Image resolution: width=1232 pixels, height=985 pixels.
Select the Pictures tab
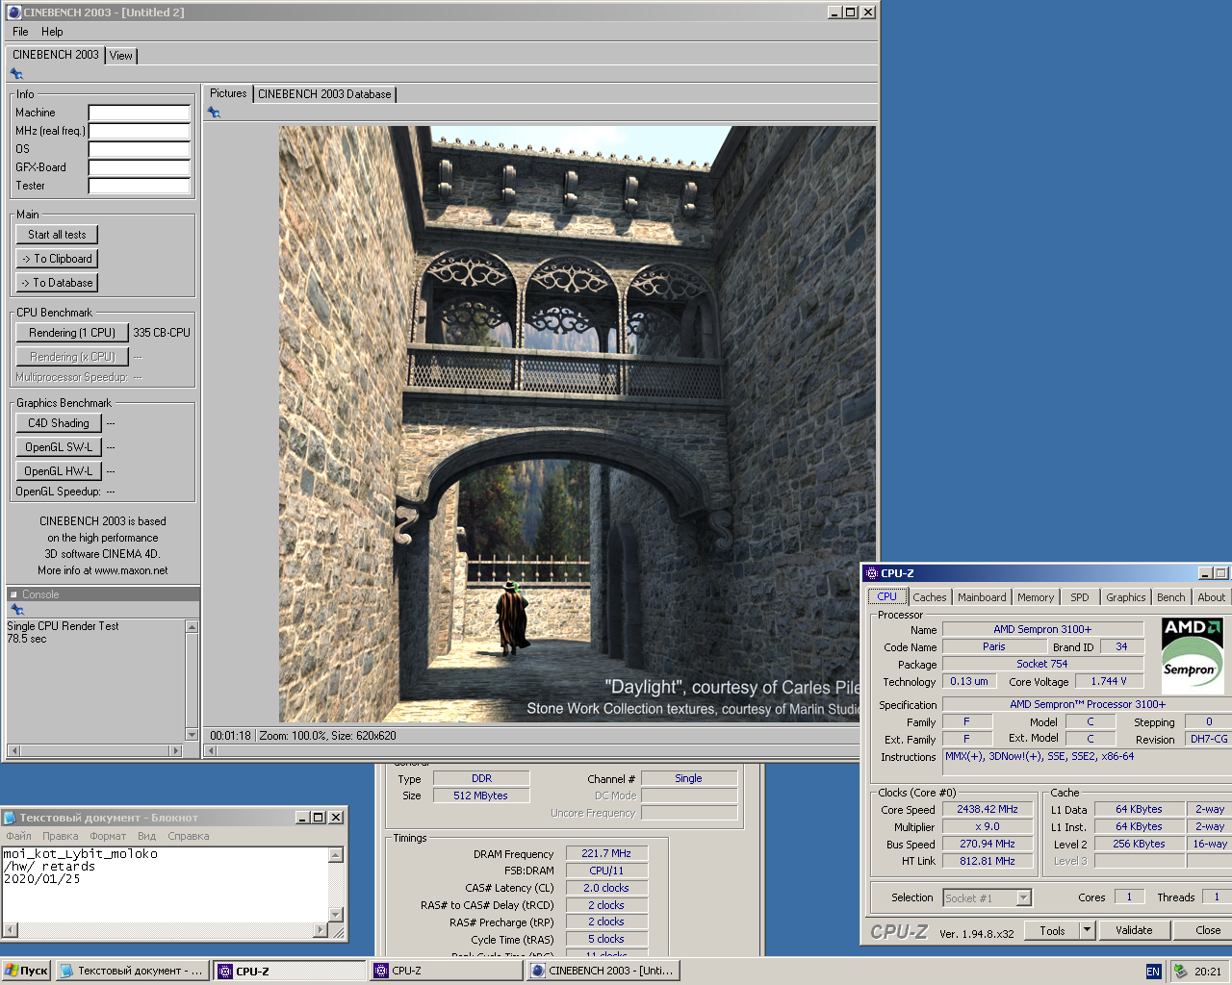click(x=228, y=93)
